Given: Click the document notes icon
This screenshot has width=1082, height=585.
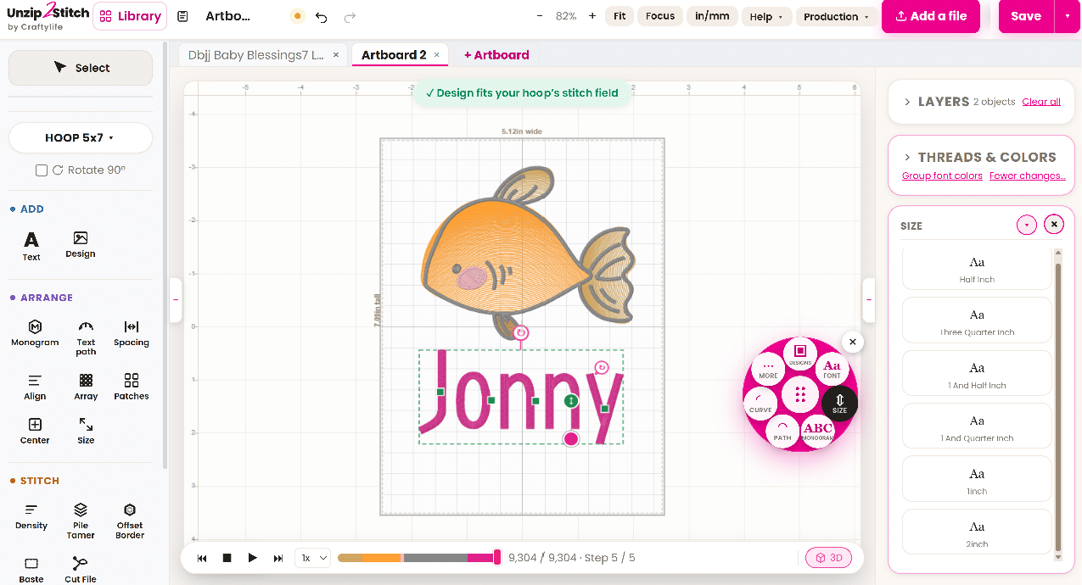Looking at the screenshot, I should point(182,16).
